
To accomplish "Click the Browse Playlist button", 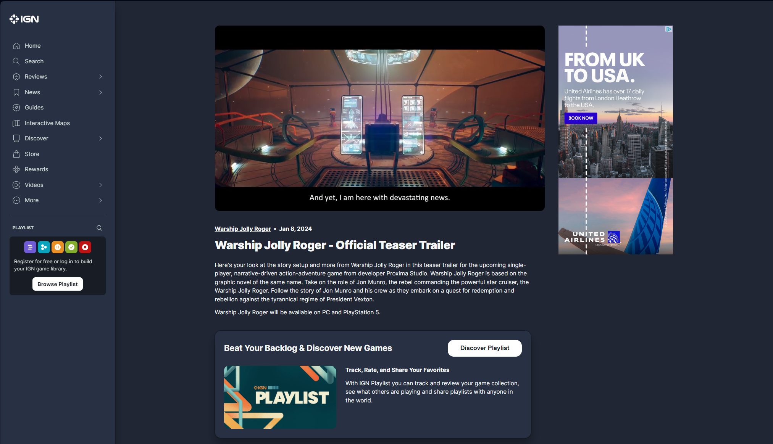I will [x=58, y=284].
